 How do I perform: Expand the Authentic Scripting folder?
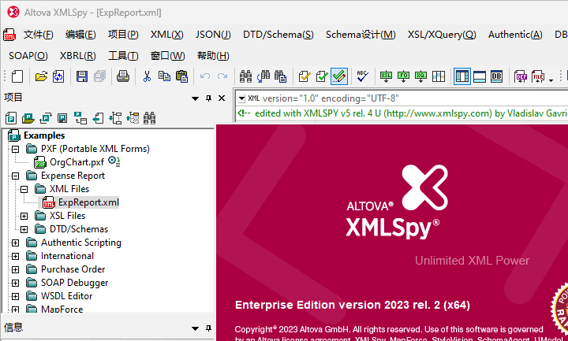tap(15, 243)
